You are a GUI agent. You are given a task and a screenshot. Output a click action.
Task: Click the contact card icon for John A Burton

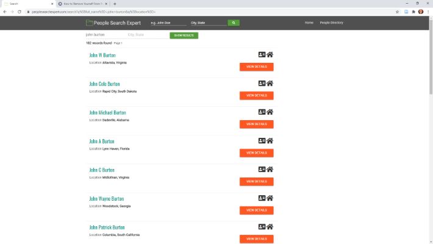point(262,141)
